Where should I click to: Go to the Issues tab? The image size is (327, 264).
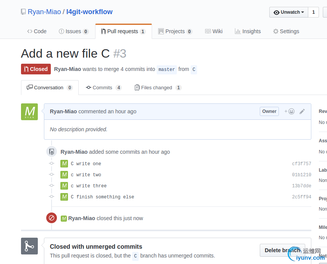click(73, 31)
